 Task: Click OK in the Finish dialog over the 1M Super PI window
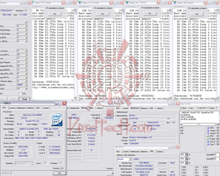54,14
